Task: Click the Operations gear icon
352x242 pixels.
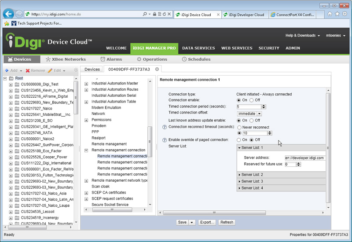Action: coord(139,59)
